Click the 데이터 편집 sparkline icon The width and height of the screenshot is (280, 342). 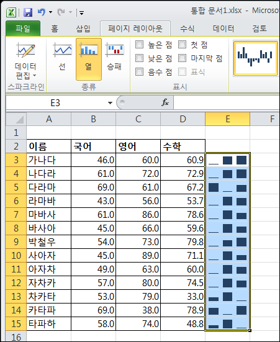pyautogui.click(x=25, y=50)
